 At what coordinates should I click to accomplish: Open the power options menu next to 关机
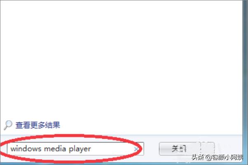(x=208, y=149)
